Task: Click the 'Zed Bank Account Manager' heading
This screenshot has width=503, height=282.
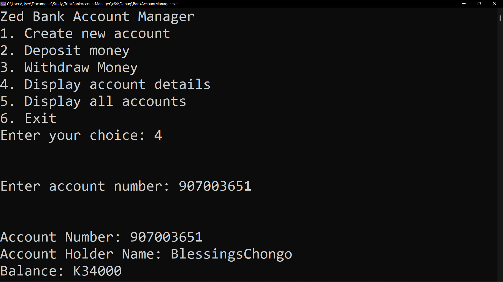Action: coord(97,17)
